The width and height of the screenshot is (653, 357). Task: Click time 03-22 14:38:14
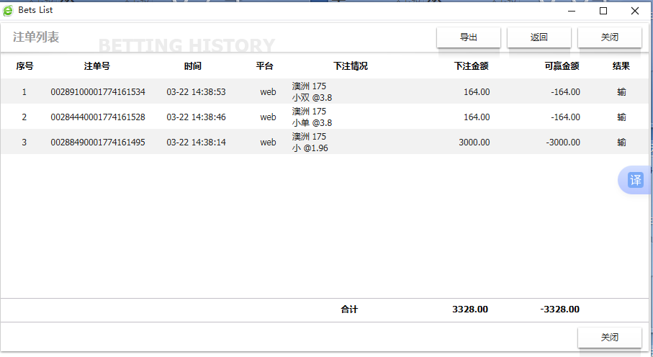[x=196, y=142]
